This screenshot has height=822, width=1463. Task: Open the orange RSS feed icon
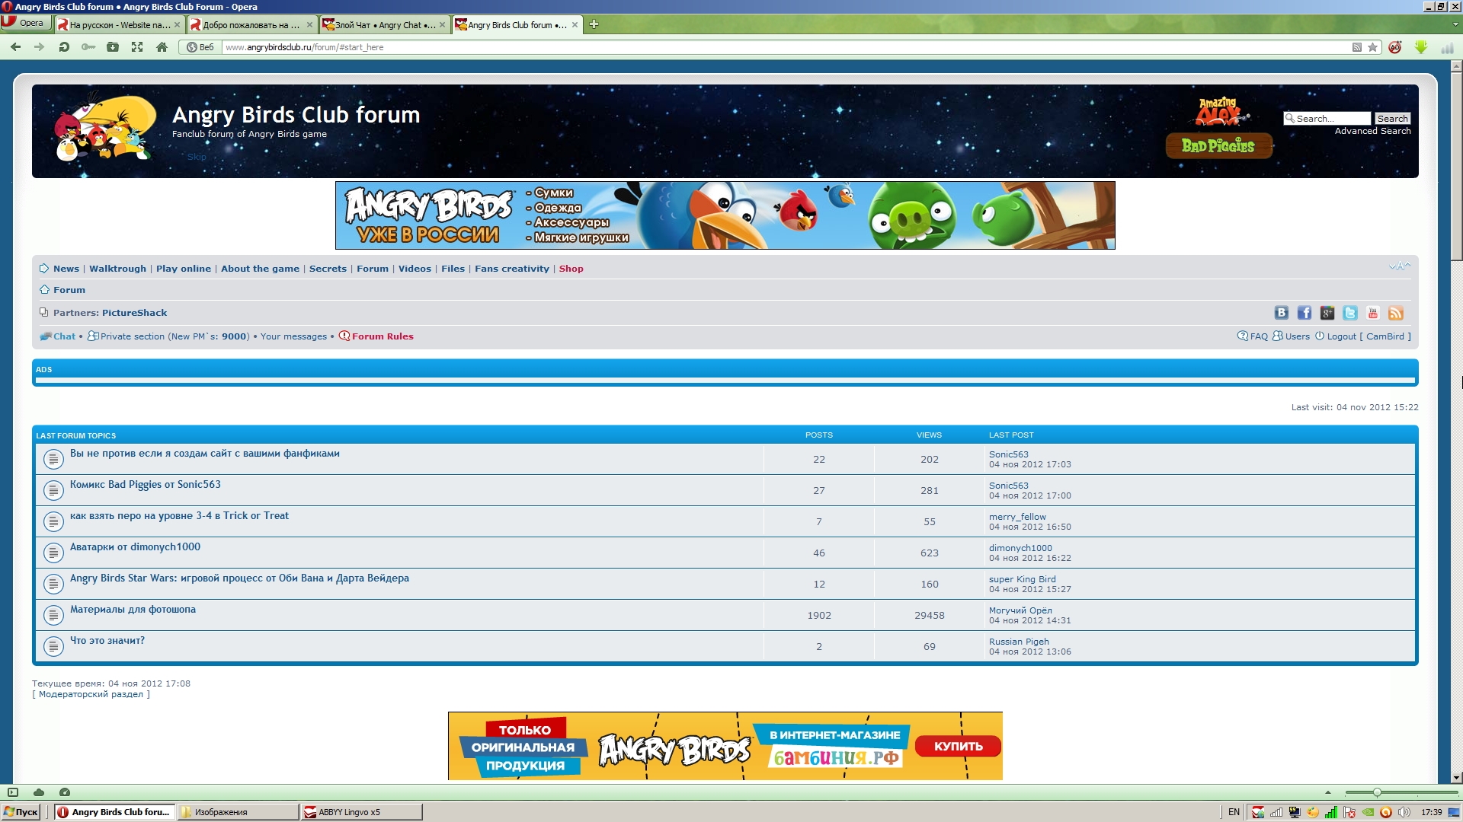[1395, 313]
